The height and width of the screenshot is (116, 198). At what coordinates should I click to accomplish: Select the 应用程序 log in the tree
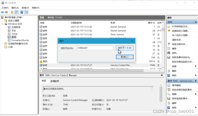(16, 27)
